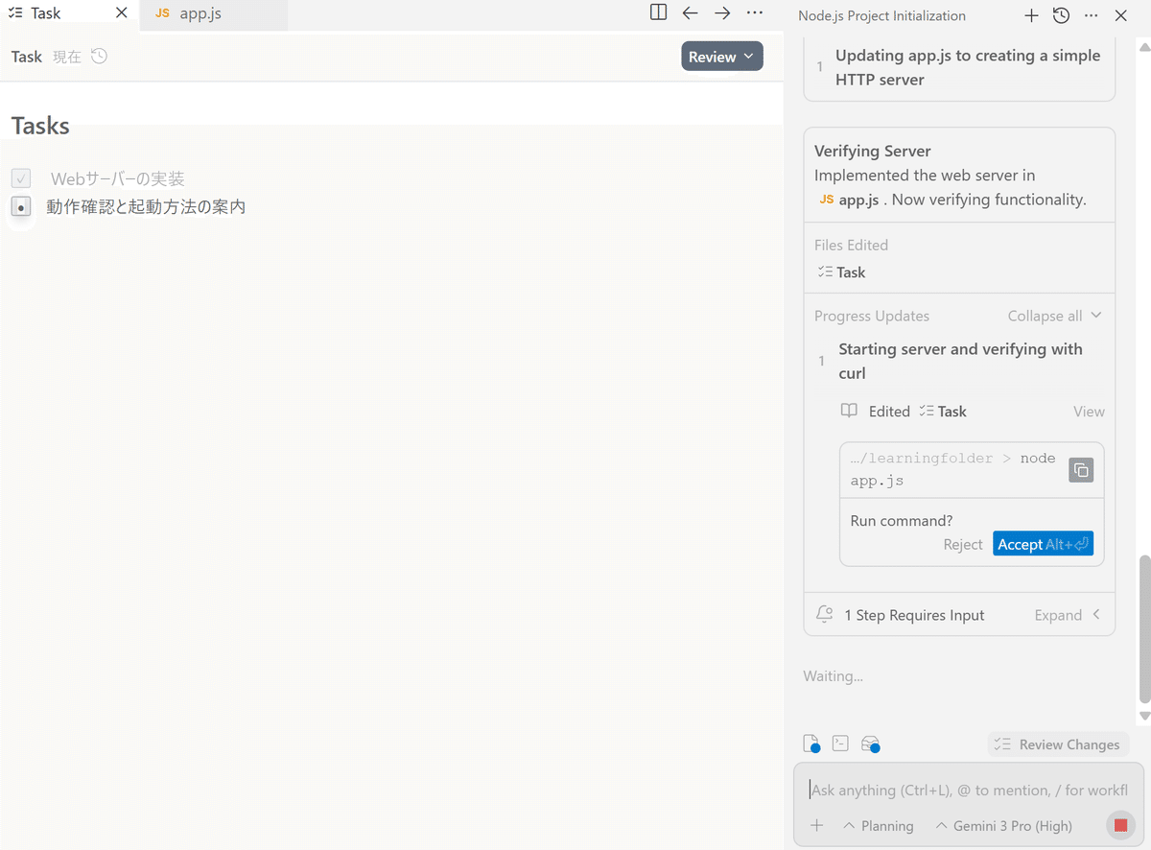Viewport: 1151px width, 850px height.
Task: Open app.js link in Verifying Server
Action: 849,200
